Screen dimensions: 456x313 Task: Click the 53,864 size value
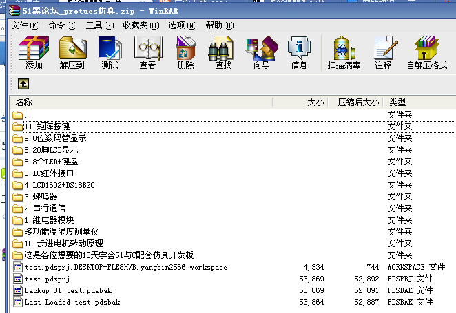point(311,302)
